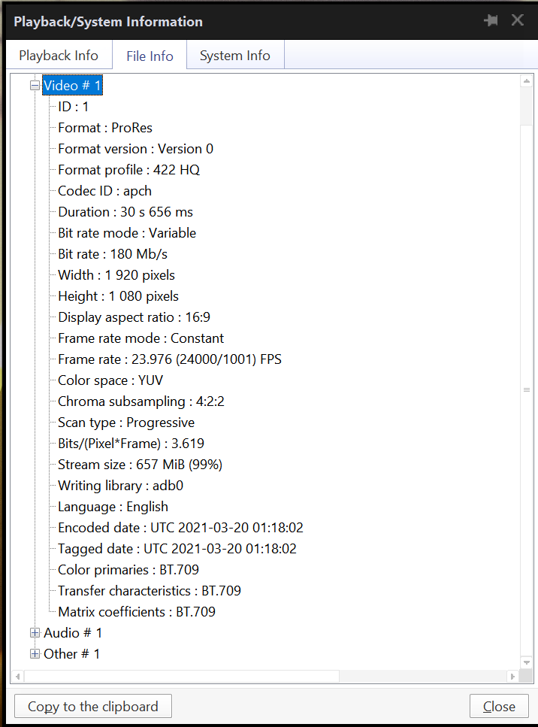Select the Chroma subsampling : 4:2:2 row
Viewport: 538px width, 727px height.
coord(141,401)
